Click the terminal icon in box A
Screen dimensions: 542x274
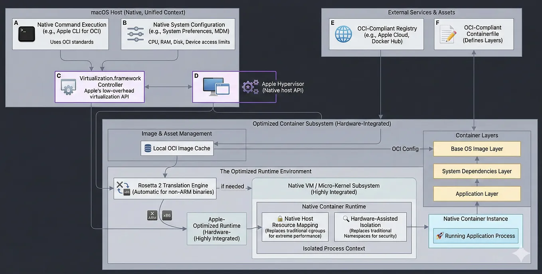coord(26,34)
